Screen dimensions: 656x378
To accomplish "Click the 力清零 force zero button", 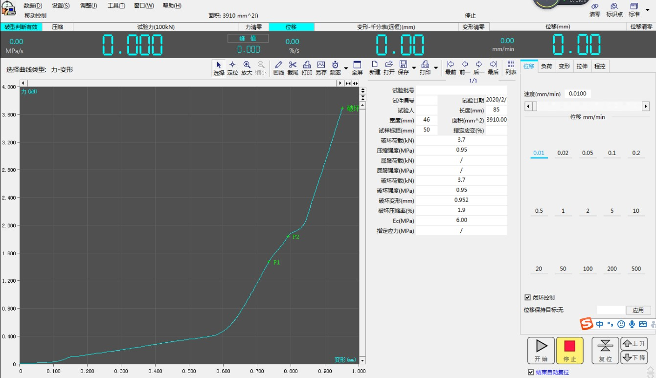I will pyautogui.click(x=253, y=27).
